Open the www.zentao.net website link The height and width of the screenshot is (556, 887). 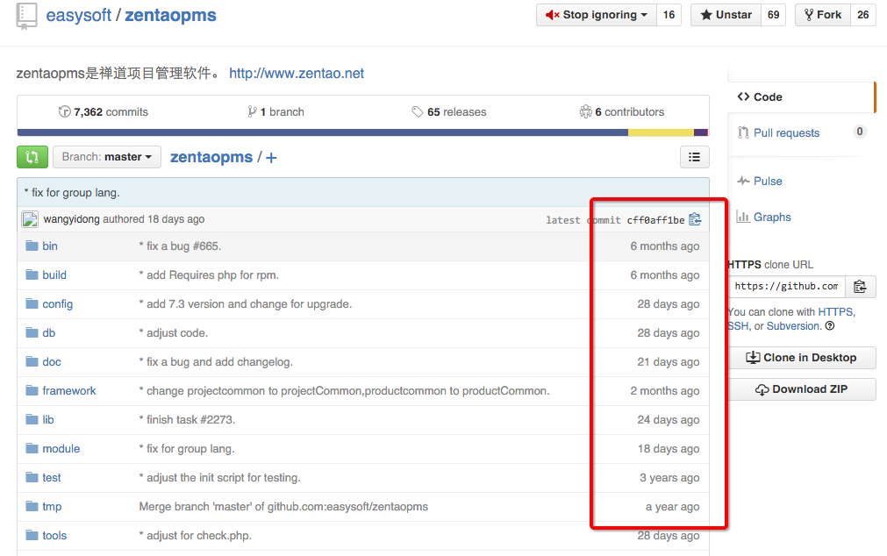[x=297, y=74]
